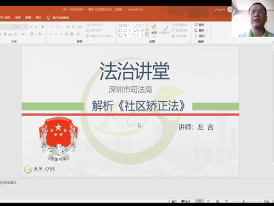Switch to Slide Sorter view
This screenshot has width=274, height=206.
click(208, 201)
